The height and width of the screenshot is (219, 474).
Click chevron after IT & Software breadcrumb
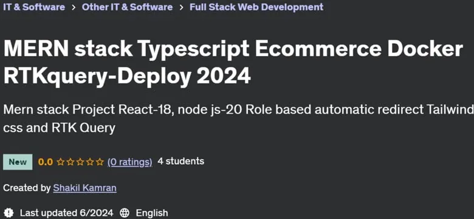[x=74, y=7]
